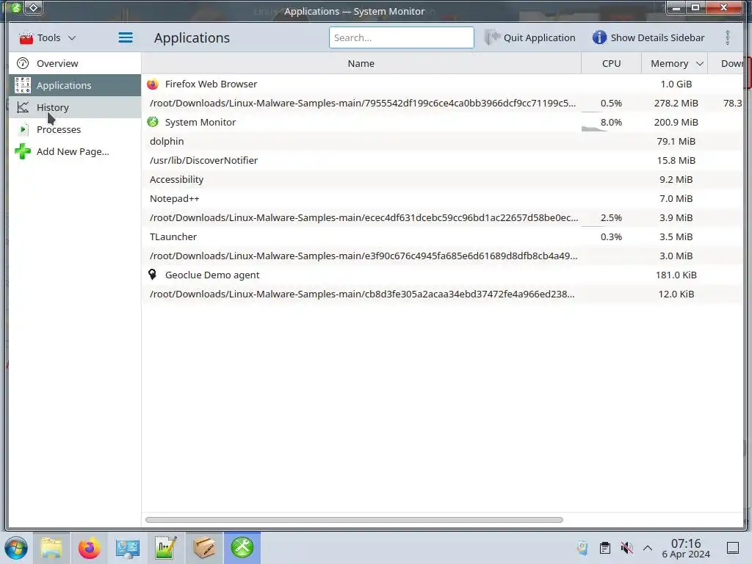Viewport: 752px width, 564px height.
Task: Click show desktop button
Action: pyautogui.click(x=733, y=548)
